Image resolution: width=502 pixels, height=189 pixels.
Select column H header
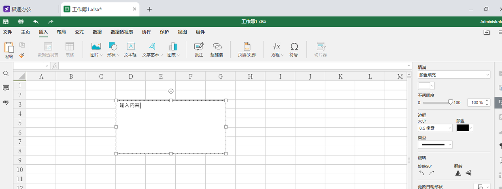[x=250, y=76]
